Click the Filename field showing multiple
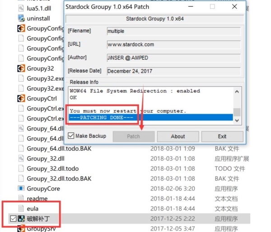The height and width of the screenshot is (232, 271). (x=173, y=31)
